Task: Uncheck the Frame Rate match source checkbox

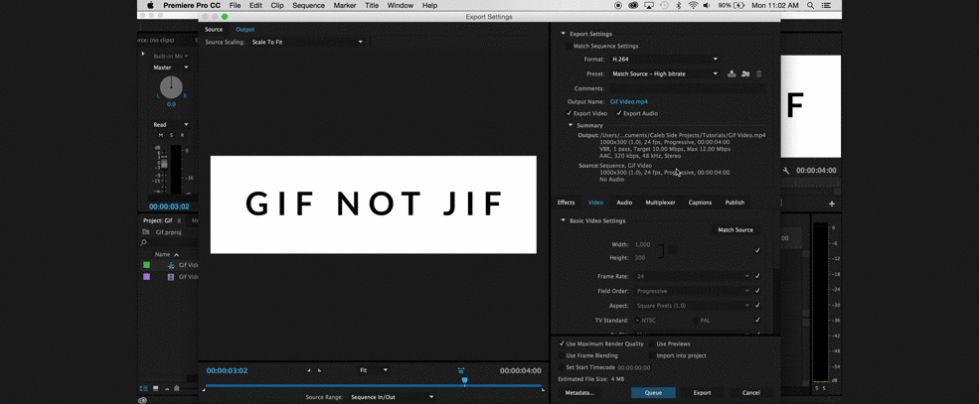Action: 757,276
